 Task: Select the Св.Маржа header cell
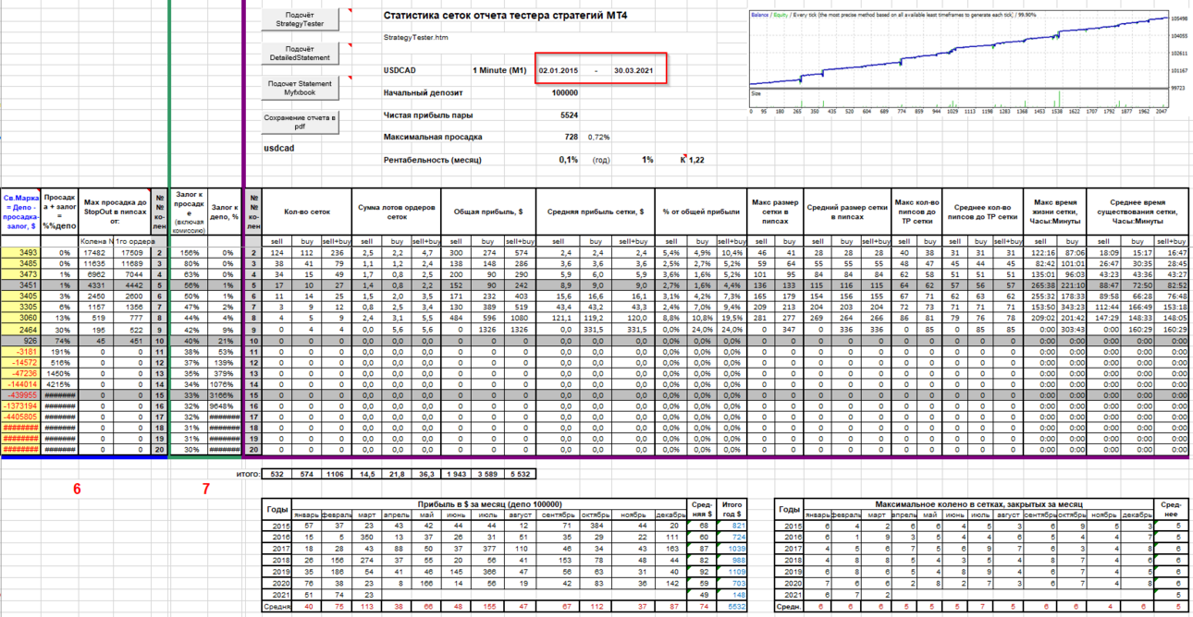[20, 212]
